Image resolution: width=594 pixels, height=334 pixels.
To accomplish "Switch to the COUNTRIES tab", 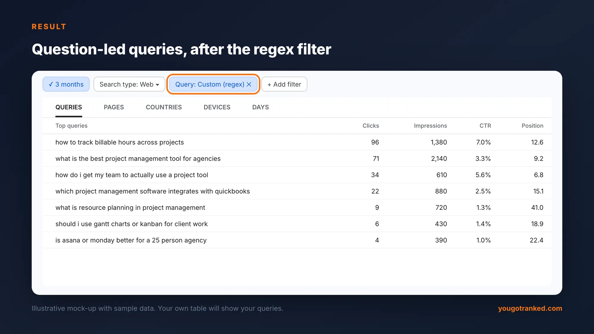I will click(x=164, y=107).
